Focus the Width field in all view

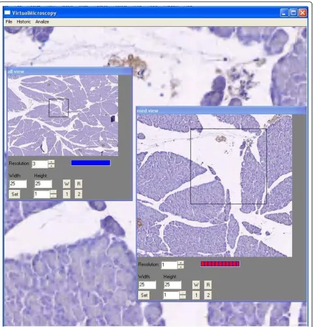click(18, 184)
